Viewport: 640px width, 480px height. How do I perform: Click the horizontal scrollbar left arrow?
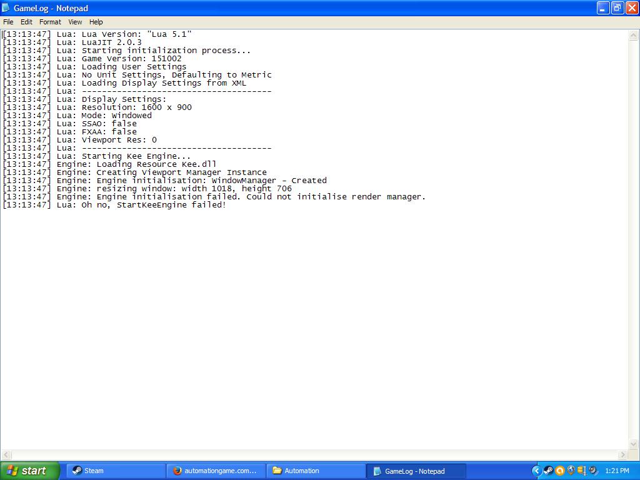point(6,455)
